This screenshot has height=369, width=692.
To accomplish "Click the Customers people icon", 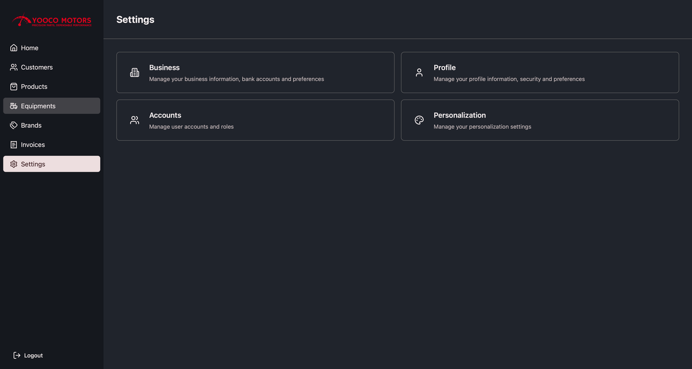I will tap(14, 67).
